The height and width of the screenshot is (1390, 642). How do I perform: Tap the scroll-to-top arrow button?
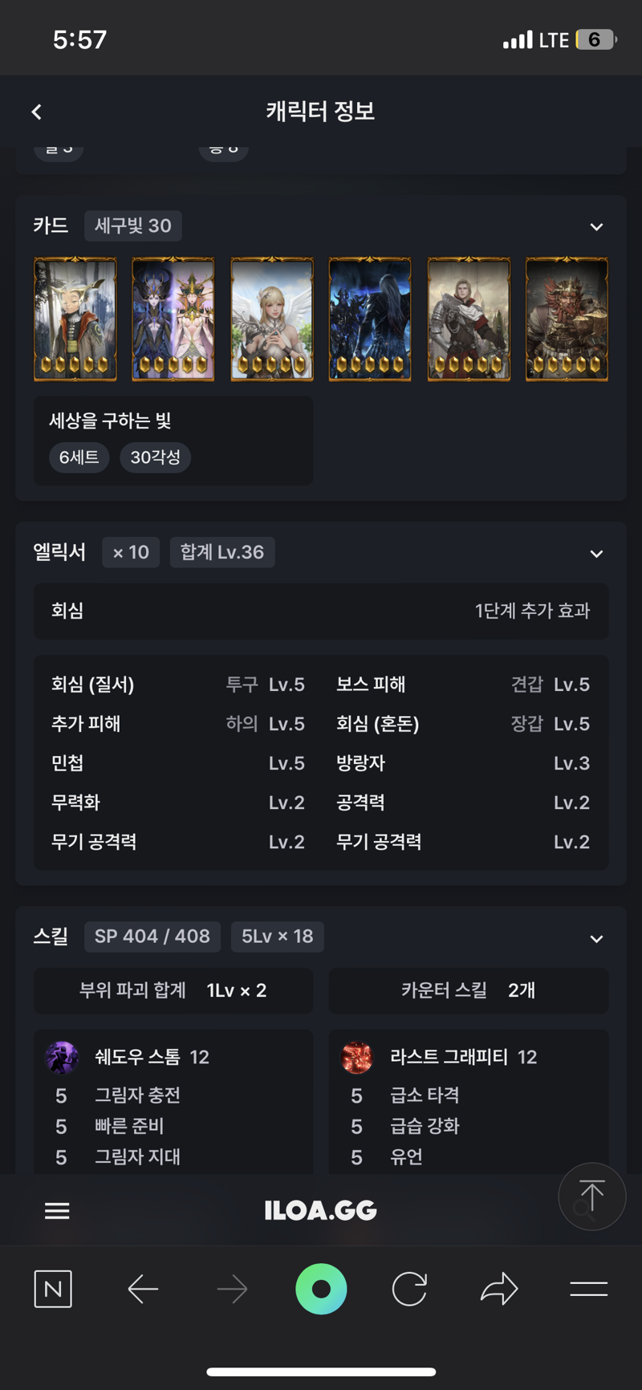(591, 1196)
